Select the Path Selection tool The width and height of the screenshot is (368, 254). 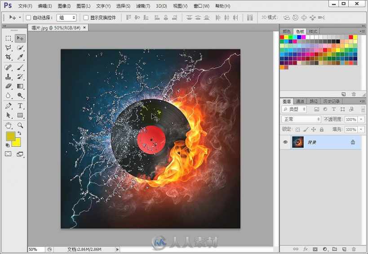pyautogui.click(x=9, y=115)
